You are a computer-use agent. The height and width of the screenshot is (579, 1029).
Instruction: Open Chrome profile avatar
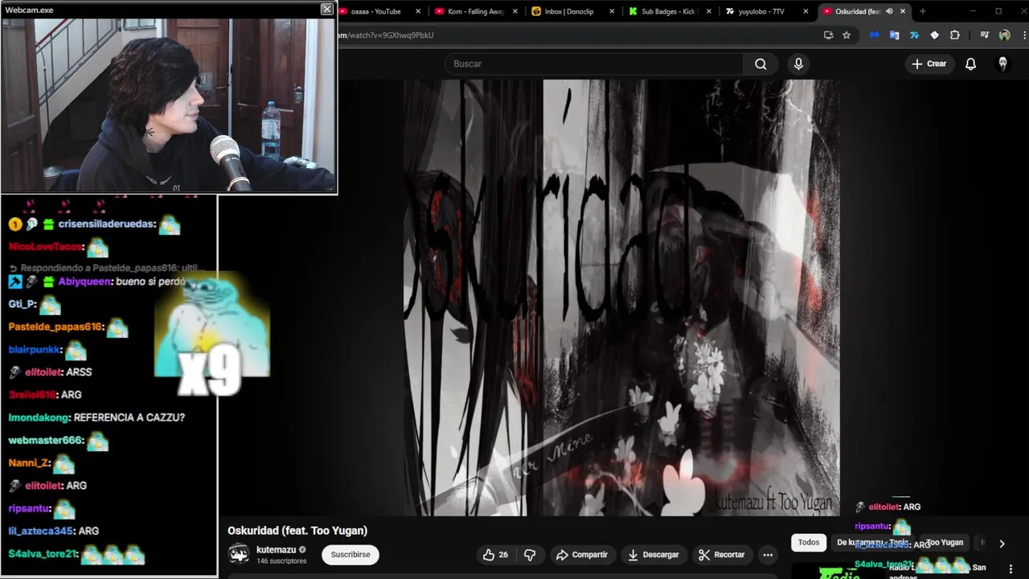click(1004, 35)
